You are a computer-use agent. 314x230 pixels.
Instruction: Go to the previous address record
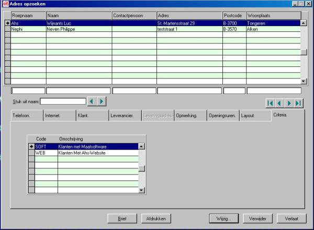pyautogui.click(x=279, y=103)
